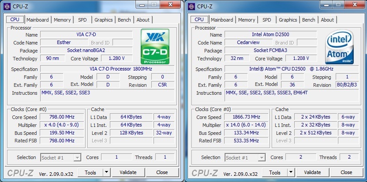367x182 pixels.
Task: Click the '1.208 V' core voltage value
Action: pos(301,58)
